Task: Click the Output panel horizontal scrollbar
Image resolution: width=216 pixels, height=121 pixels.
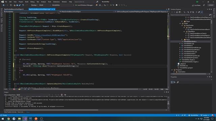Action: pos(52,110)
